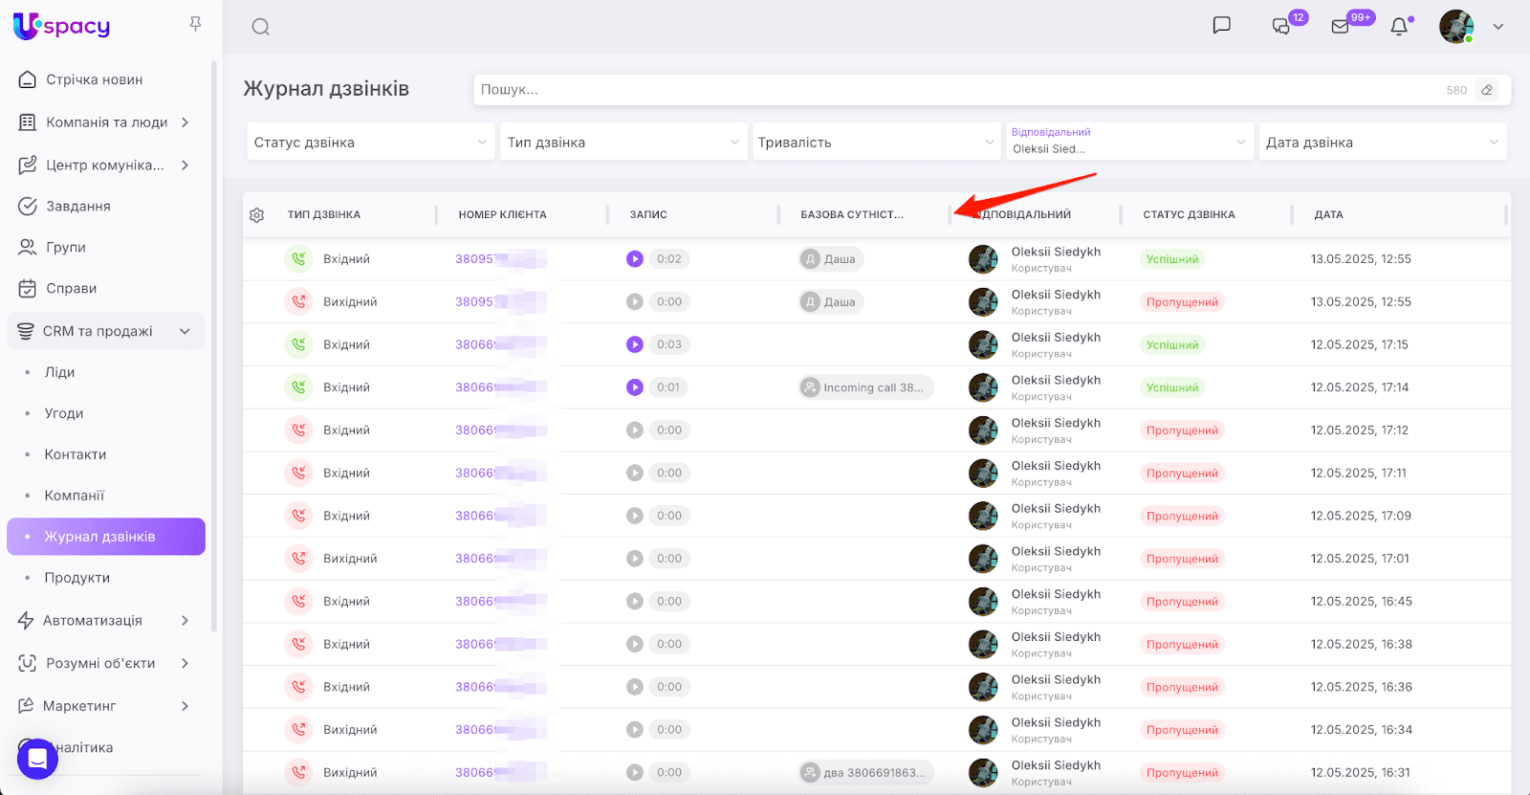Screen dimensions: 1530x795
Task: Expand the Автоматизація menu
Action: [x=185, y=621]
